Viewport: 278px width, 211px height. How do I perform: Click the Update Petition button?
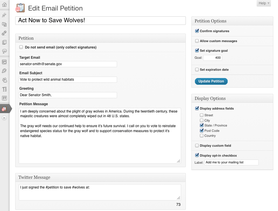(211, 81)
